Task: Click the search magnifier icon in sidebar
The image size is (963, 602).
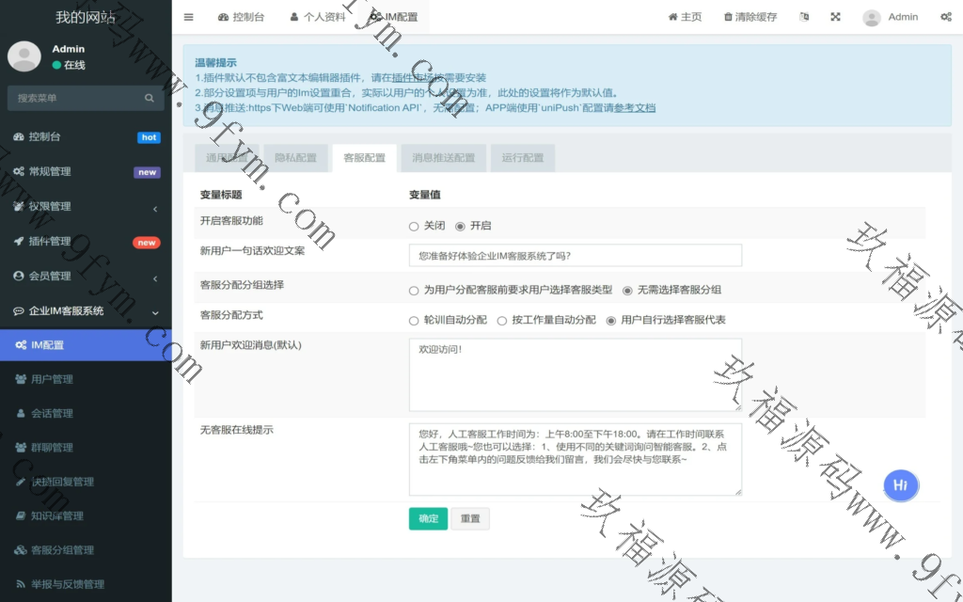Action: pyautogui.click(x=149, y=98)
